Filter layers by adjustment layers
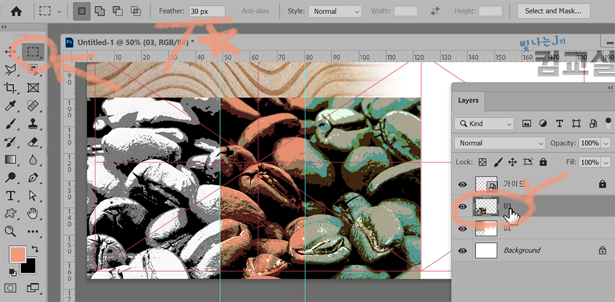The image size is (615, 302). pos(543,124)
